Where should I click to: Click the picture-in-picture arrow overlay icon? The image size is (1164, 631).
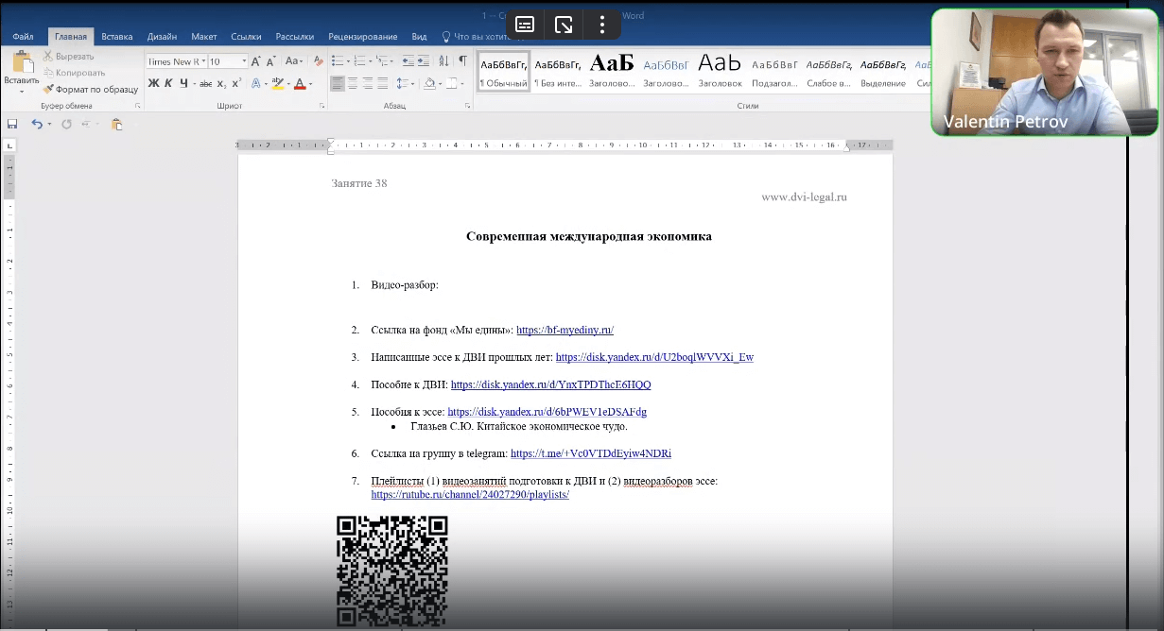click(x=564, y=25)
